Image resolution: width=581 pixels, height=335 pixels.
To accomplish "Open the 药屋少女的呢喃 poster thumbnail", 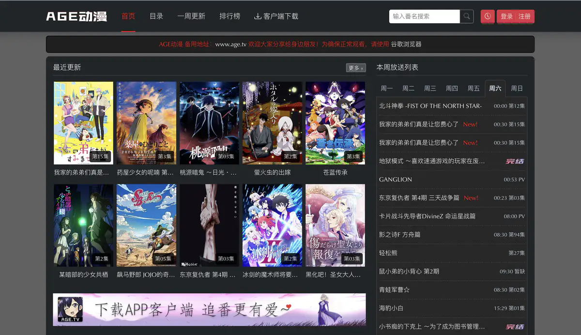I will coord(146,123).
